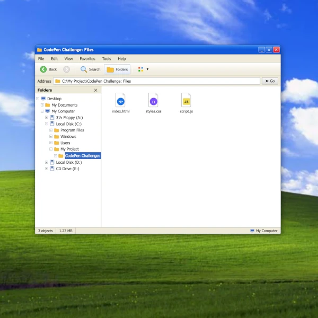Select the script.js file icon
The width and height of the screenshot is (318, 318).
click(x=186, y=100)
